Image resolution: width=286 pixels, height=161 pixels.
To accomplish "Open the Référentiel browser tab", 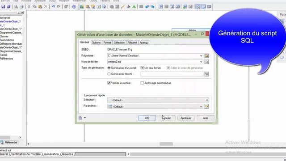I will 9,142.
